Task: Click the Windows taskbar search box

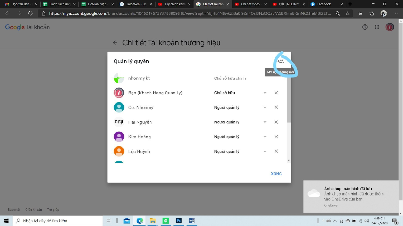Action: (x=58, y=221)
